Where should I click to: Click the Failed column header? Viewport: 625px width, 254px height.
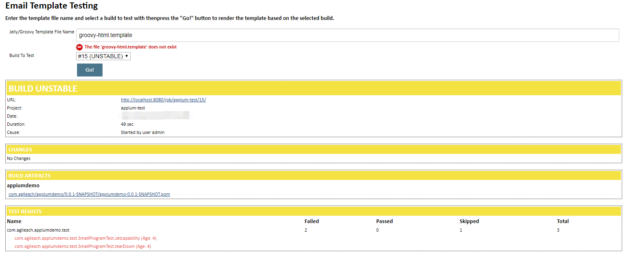(311, 221)
